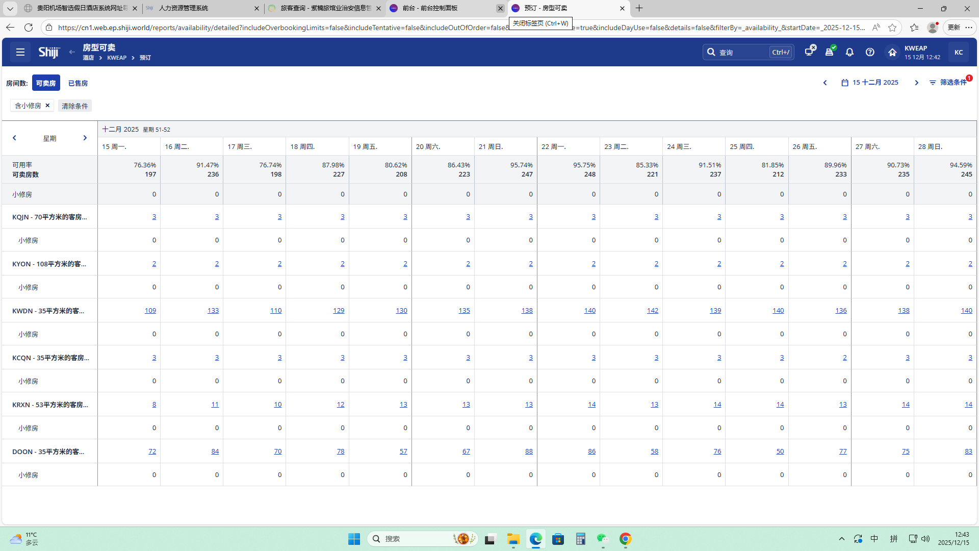Click the KWEAP breadcrumb item
This screenshot has height=551, width=979.
tap(117, 58)
